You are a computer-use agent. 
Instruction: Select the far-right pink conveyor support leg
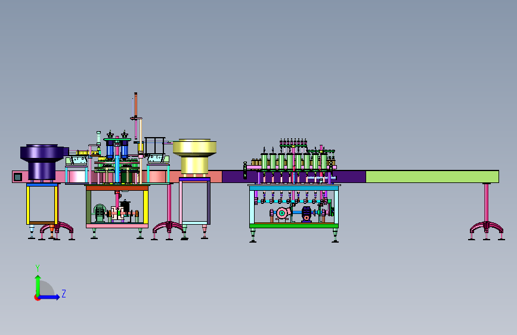[487, 211]
